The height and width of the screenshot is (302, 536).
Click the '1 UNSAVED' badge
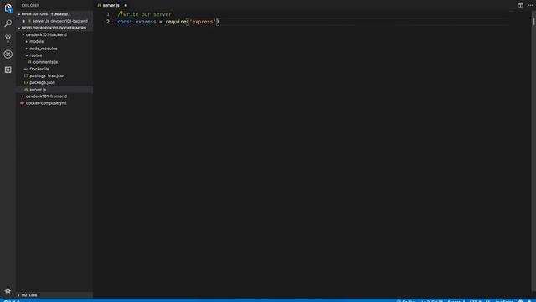click(59, 14)
